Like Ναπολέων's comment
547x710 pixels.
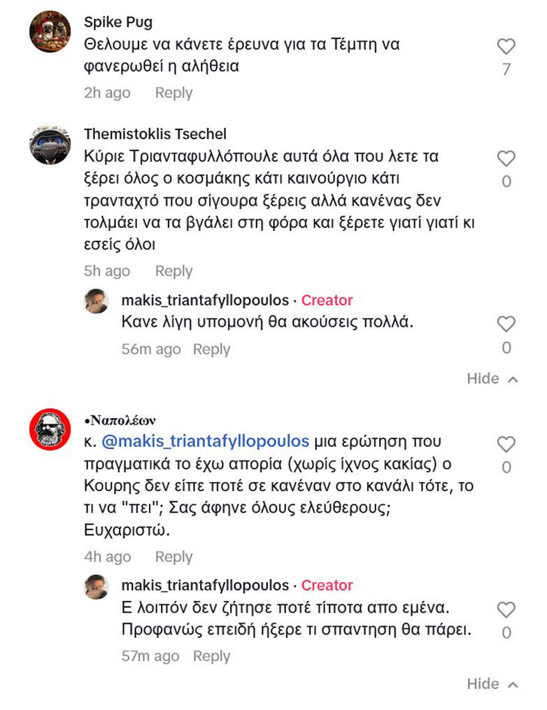(506, 444)
